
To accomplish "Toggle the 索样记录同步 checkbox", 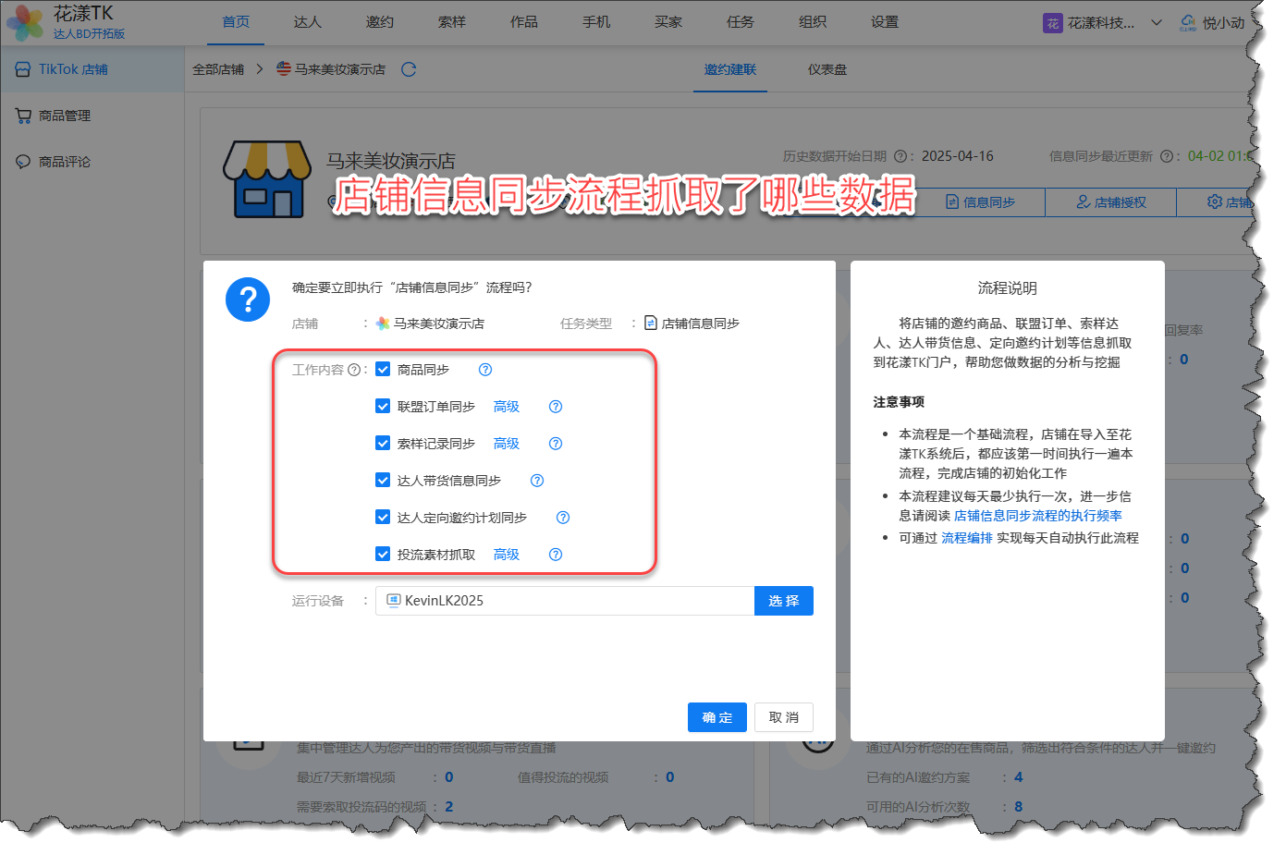I will pyautogui.click(x=383, y=444).
